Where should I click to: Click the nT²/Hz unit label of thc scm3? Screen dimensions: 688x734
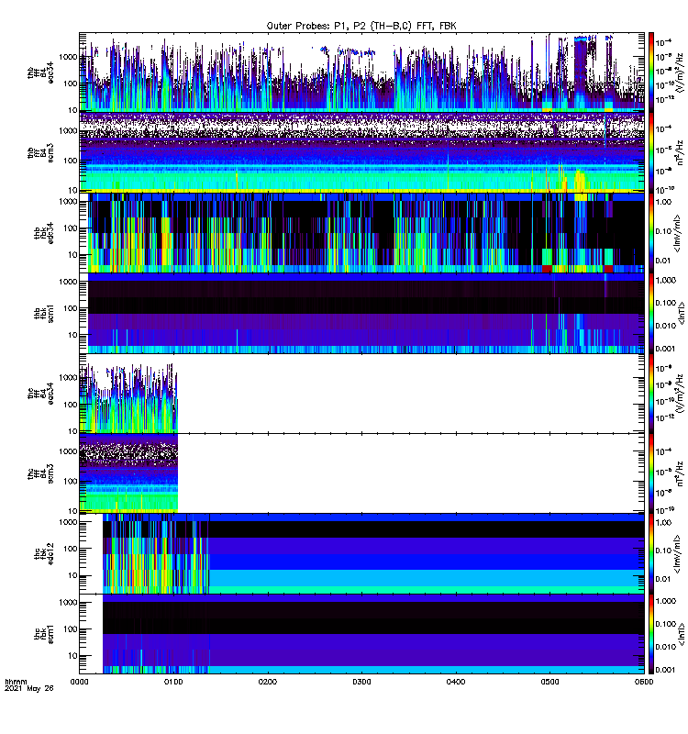(x=680, y=473)
